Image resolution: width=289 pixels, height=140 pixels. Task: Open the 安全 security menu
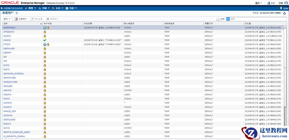coord(58,8)
